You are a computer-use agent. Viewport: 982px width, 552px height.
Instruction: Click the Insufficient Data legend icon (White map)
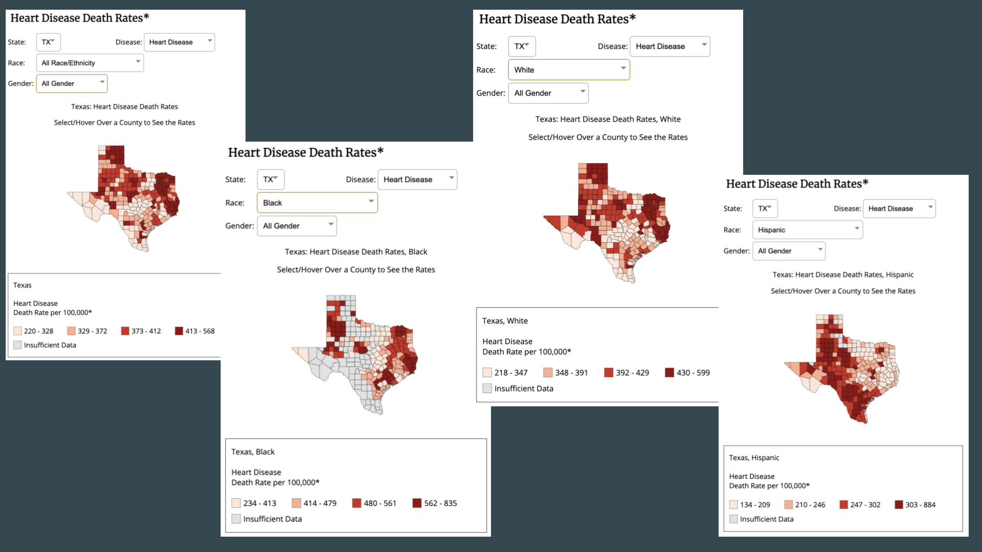485,388
